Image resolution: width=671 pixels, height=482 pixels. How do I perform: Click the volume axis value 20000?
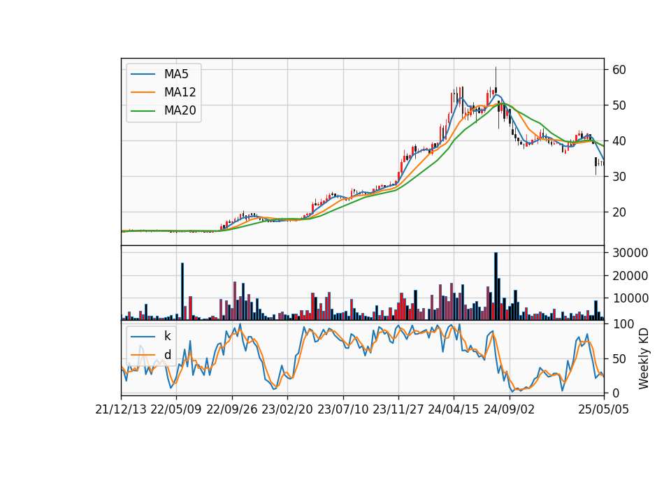[630, 276]
